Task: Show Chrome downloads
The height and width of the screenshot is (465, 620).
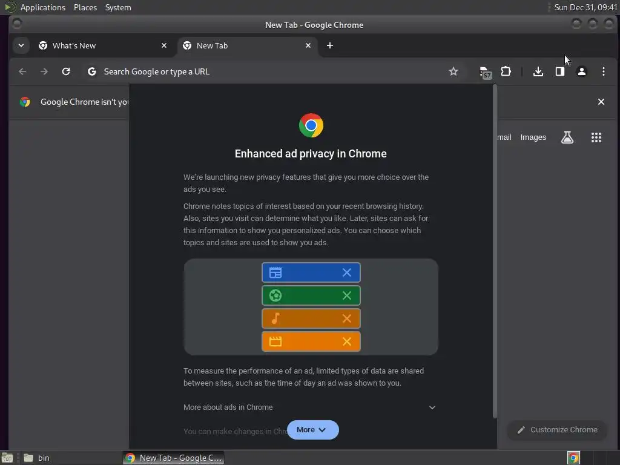Action: (538, 71)
